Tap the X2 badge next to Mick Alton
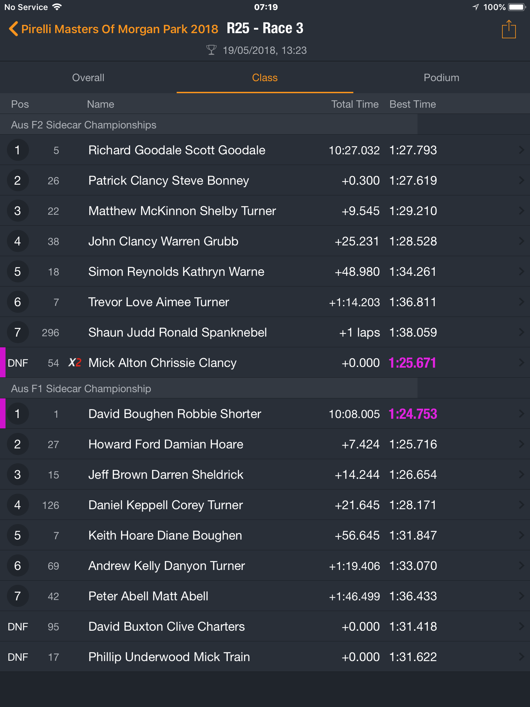This screenshot has width=530, height=707. [75, 362]
